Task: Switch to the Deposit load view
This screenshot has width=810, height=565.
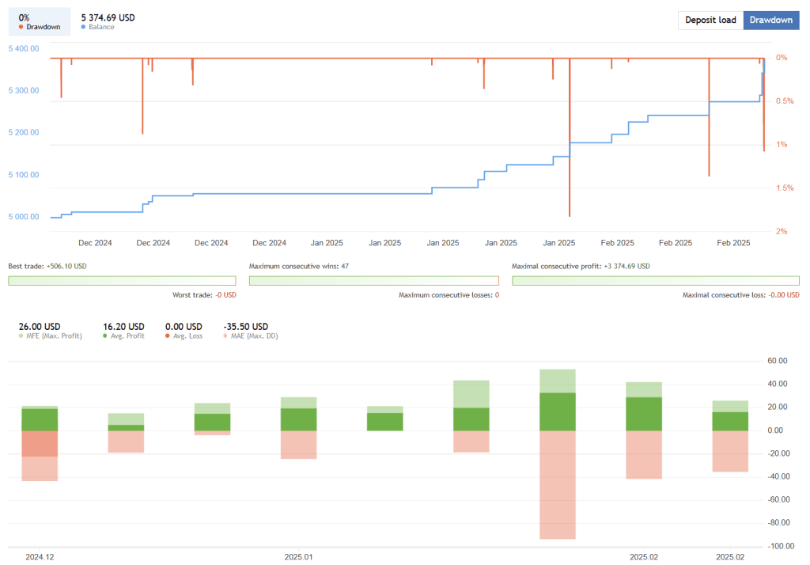Action: tap(710, 20)
